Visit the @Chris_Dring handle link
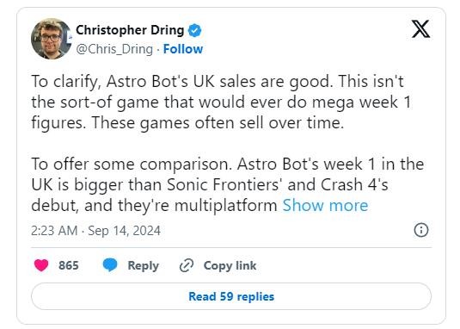 tap(114, 49)
